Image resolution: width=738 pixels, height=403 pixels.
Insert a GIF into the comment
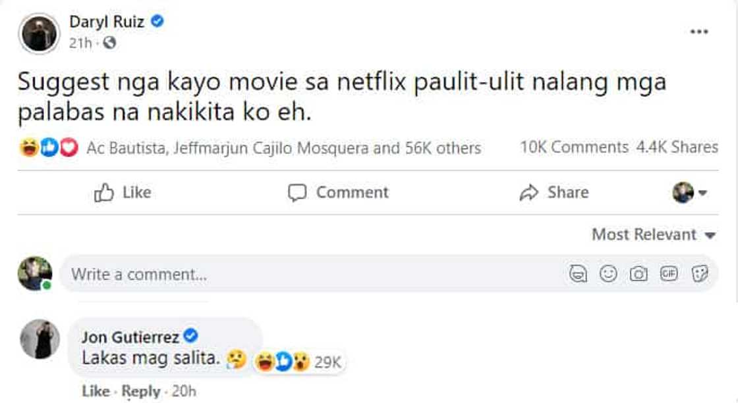[669, 274]
